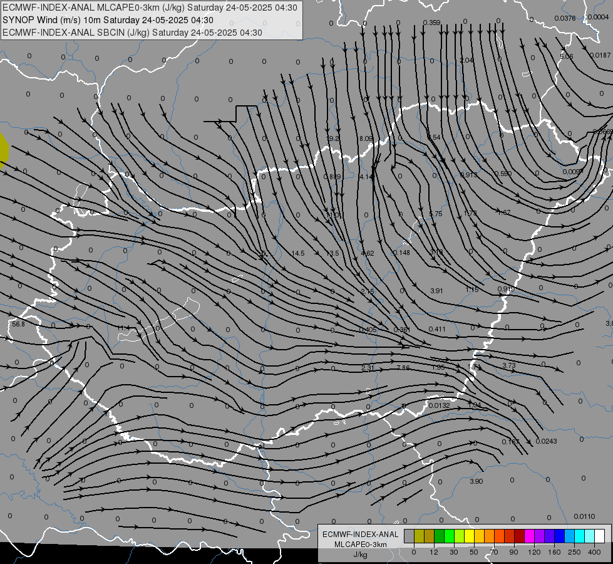Screen dimensions: 613x564
Task: Select legend tick label 120
Action: tap(534, 552)
